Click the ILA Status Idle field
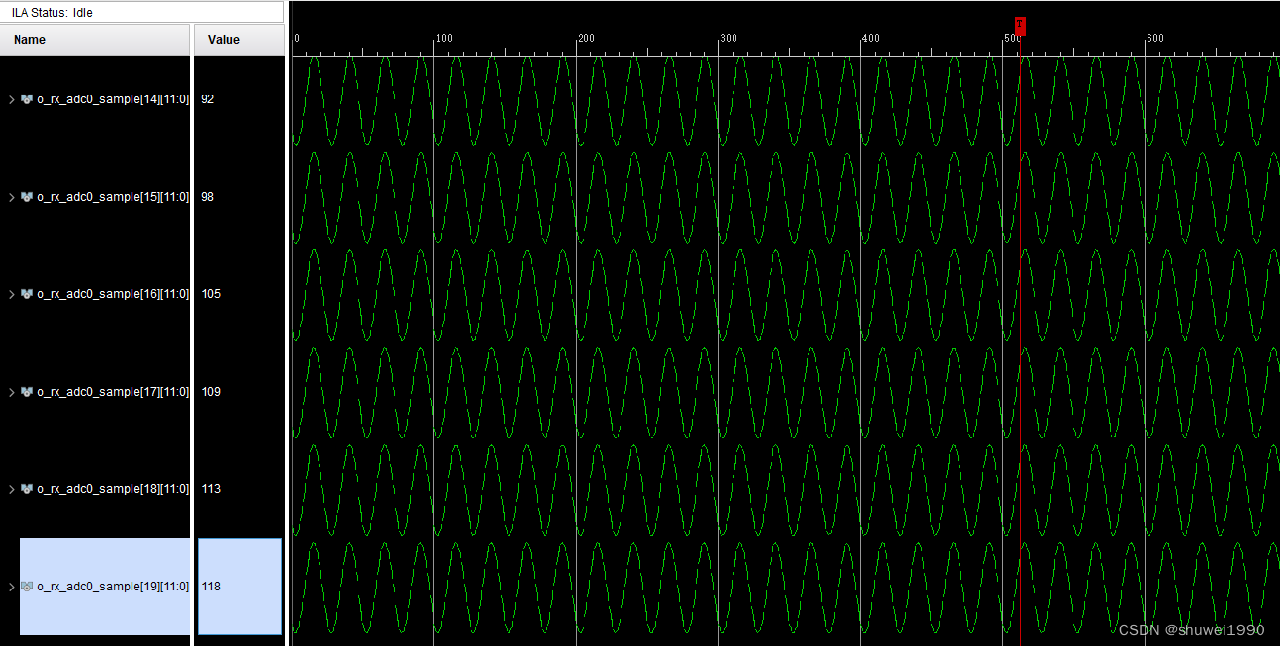 point(142,13)
